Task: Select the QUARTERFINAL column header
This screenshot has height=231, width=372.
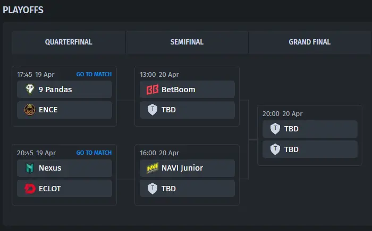Action: [x=69, y=42]
